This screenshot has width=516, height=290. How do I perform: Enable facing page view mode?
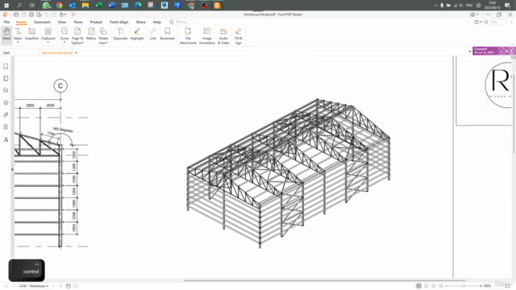click(x=434, y=286)
